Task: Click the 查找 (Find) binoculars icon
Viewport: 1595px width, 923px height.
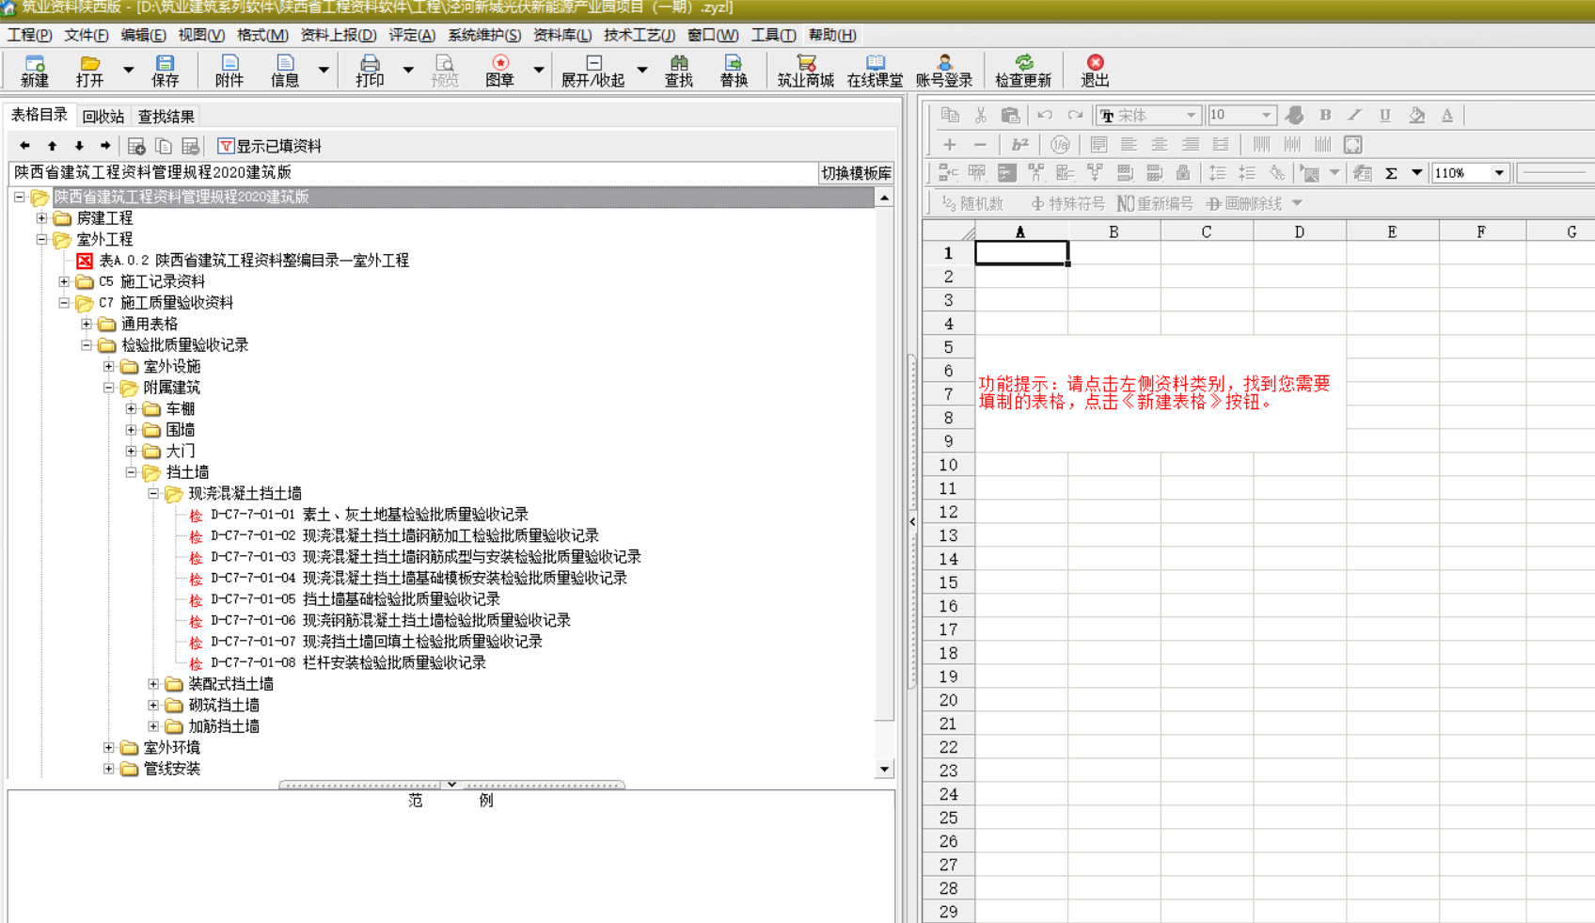Action: (679, 71)
